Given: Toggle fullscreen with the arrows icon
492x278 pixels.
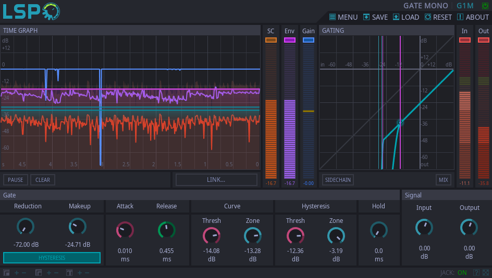Looking at the screenshot, I should 486,273.
